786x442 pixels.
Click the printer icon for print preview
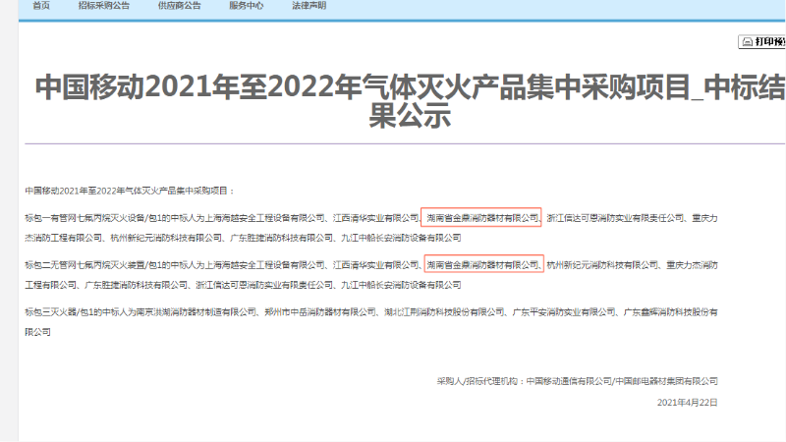coord(746,42)
